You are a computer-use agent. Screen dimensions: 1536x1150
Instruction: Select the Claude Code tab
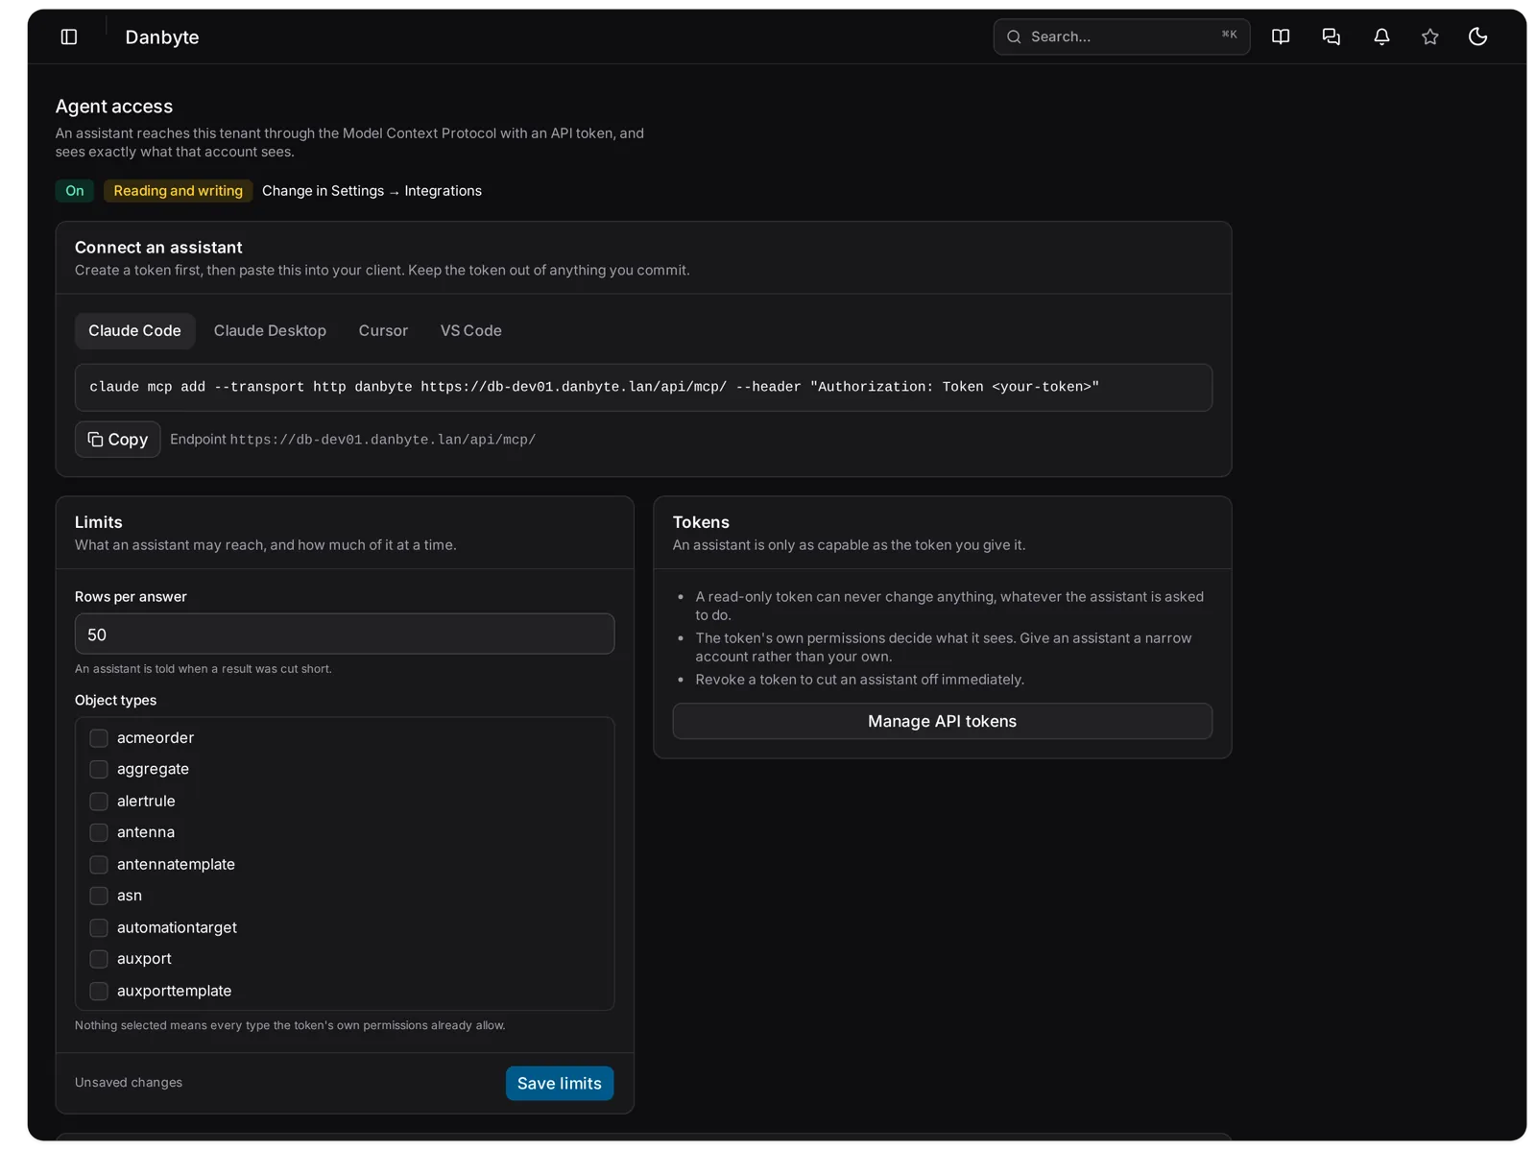click(134, 330)
